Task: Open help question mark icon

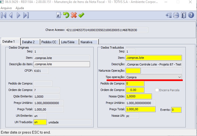Action: pos(191,15)
